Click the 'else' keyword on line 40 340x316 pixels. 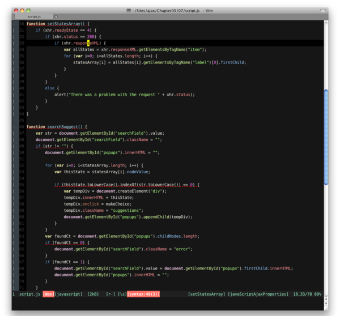tap(50, 88)
